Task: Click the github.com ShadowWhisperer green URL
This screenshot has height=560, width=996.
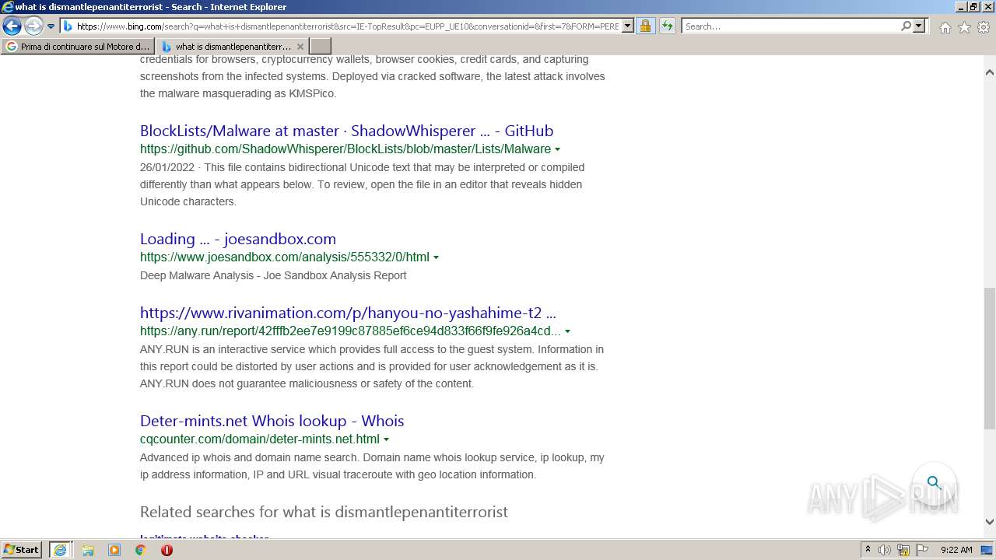Action: (345, 149)
